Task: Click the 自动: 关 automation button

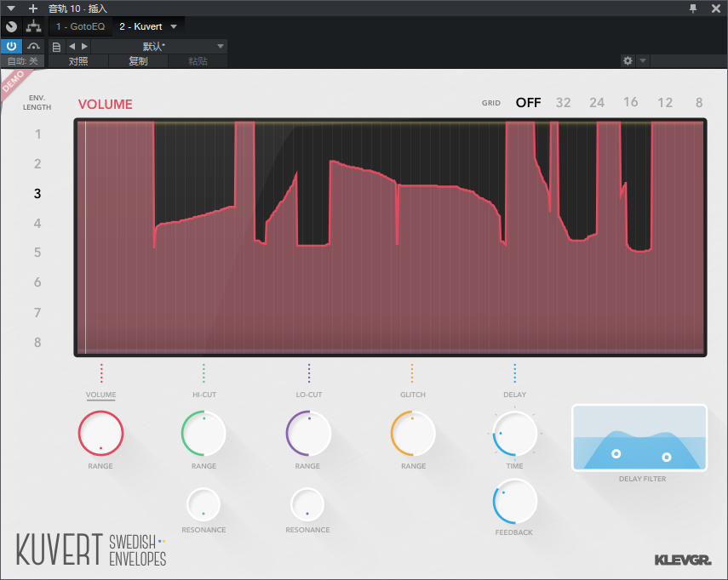Action: [23, 60]
